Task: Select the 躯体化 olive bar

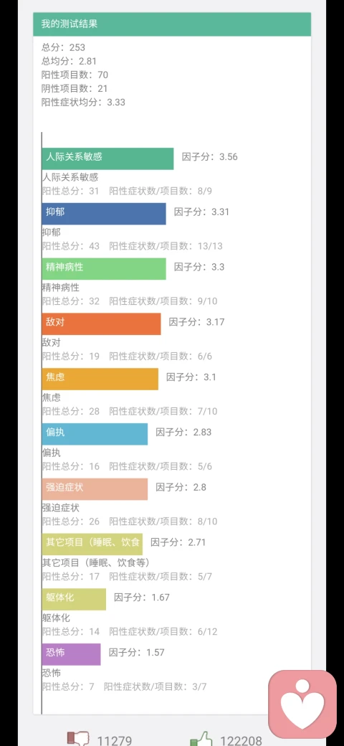Action: pos(74,600)
